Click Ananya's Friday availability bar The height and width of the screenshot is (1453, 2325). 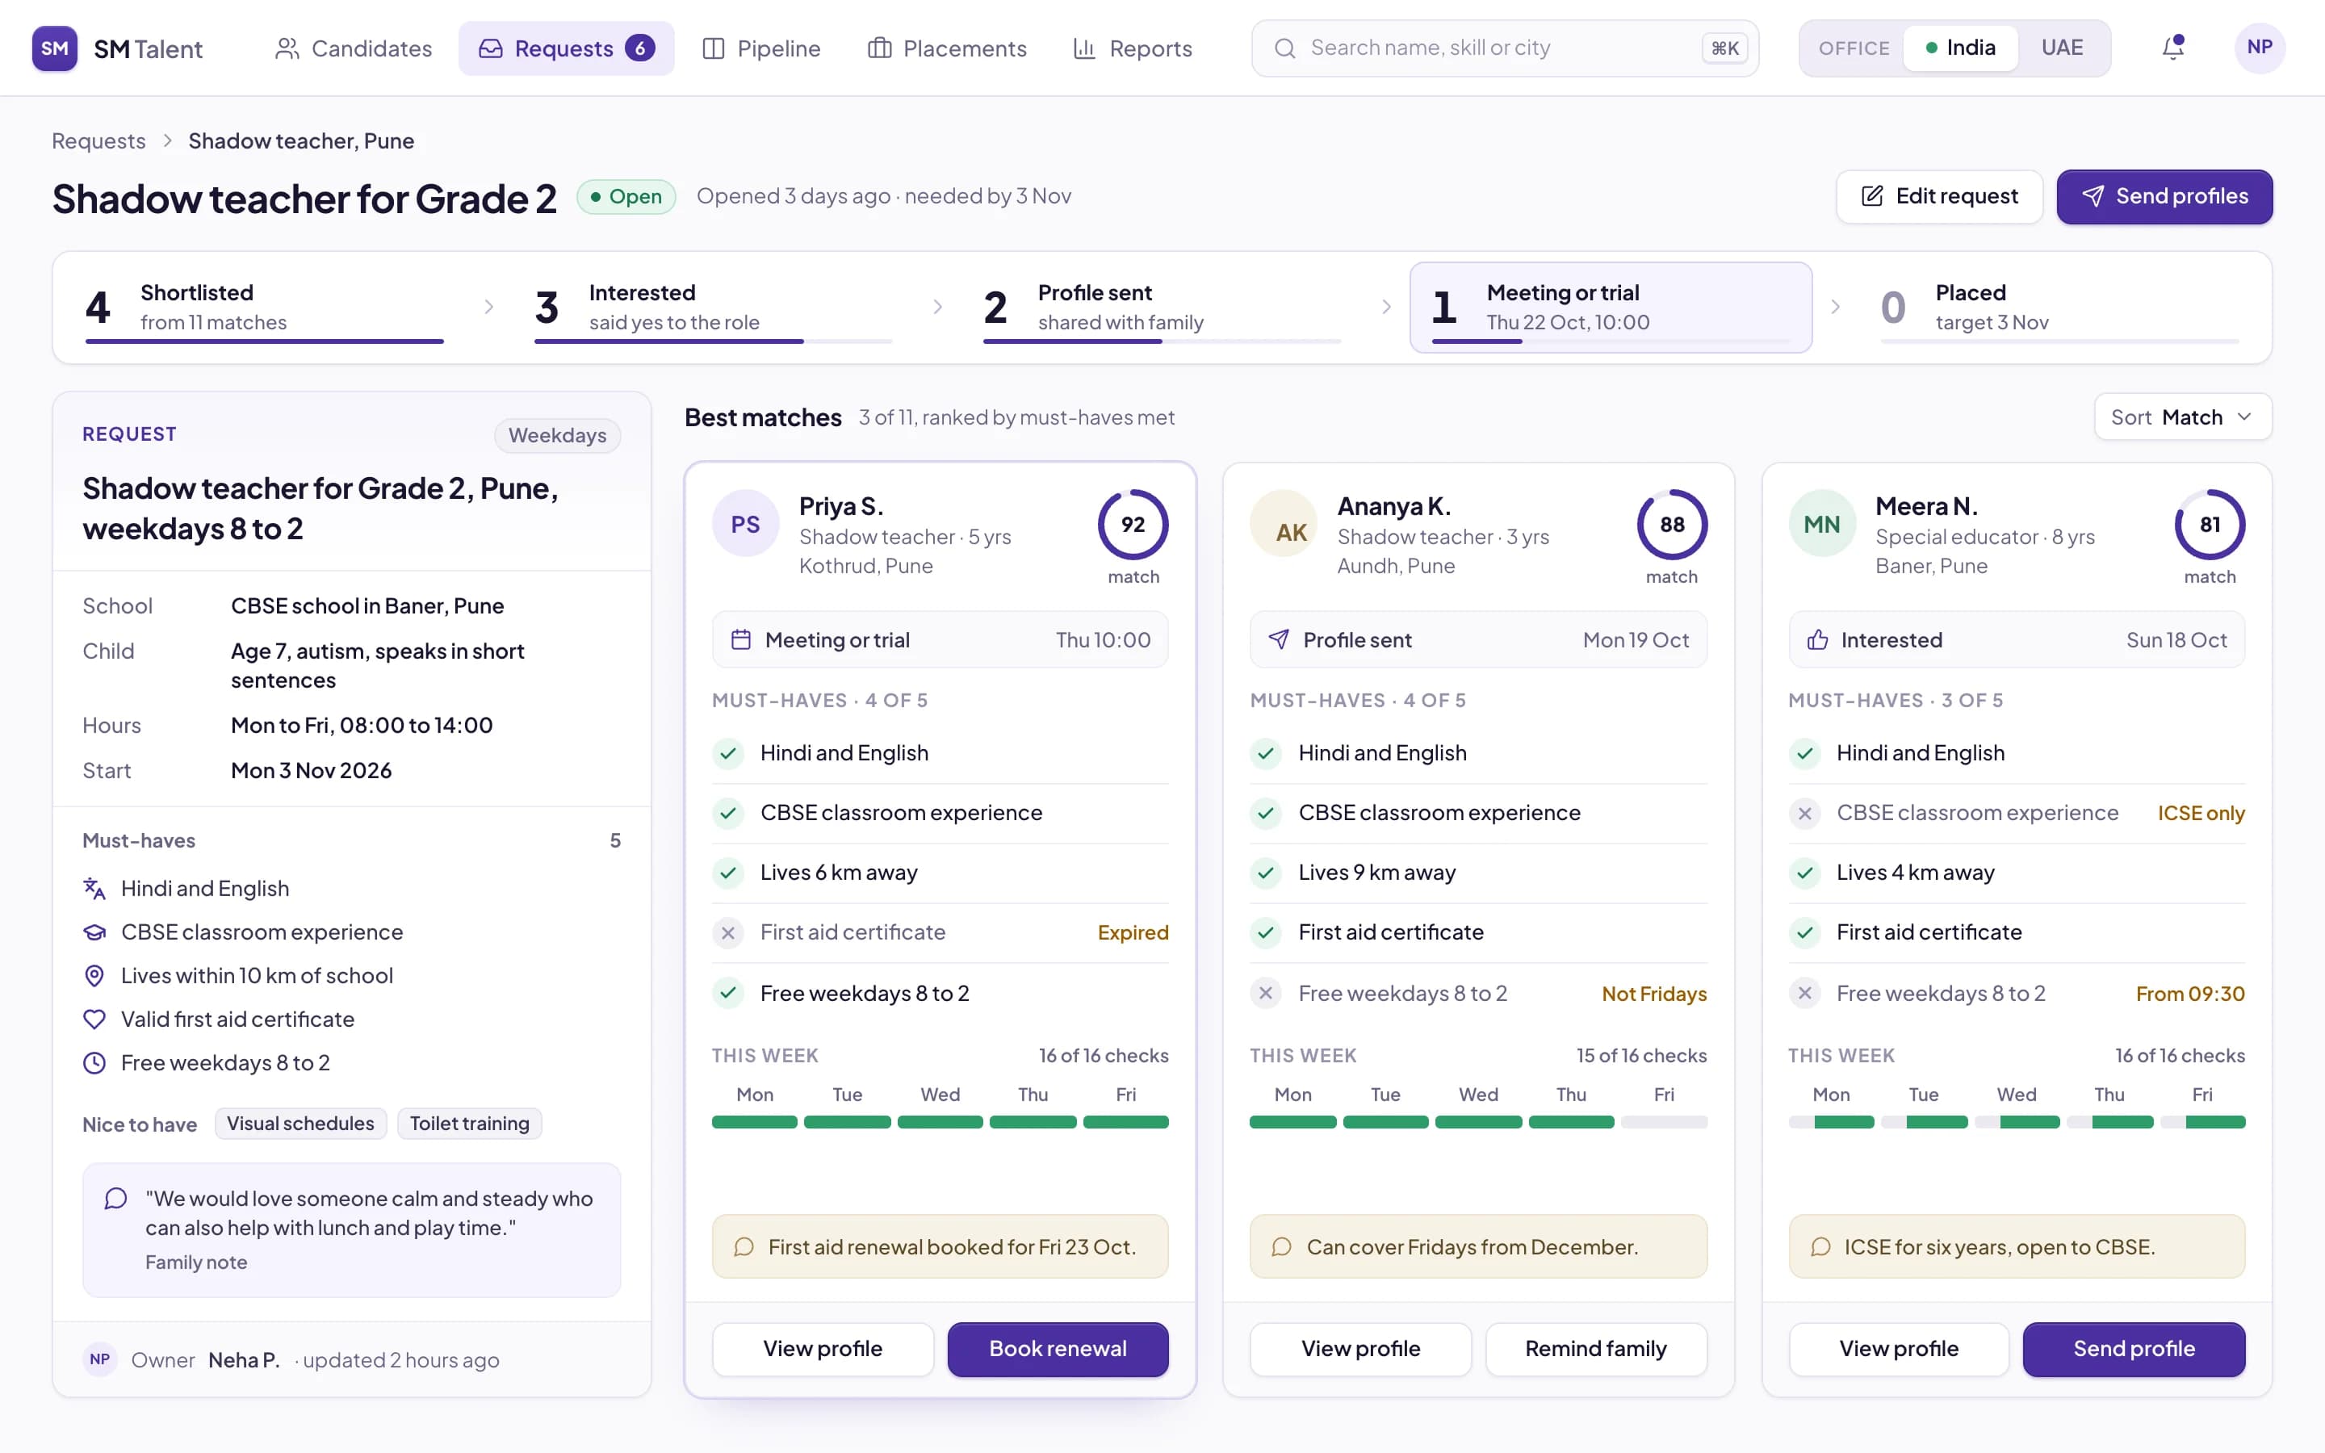tap(1663, 1121)
